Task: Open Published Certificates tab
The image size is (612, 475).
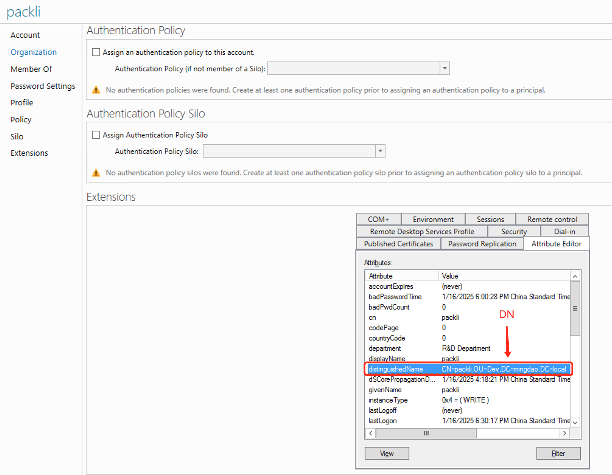Action: tap(398, 244)
